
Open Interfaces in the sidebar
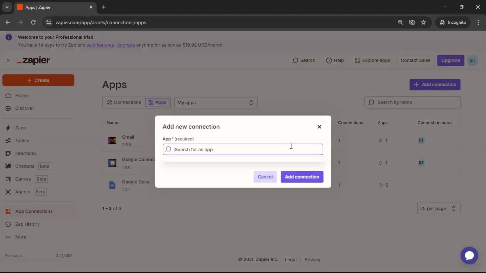26,153
